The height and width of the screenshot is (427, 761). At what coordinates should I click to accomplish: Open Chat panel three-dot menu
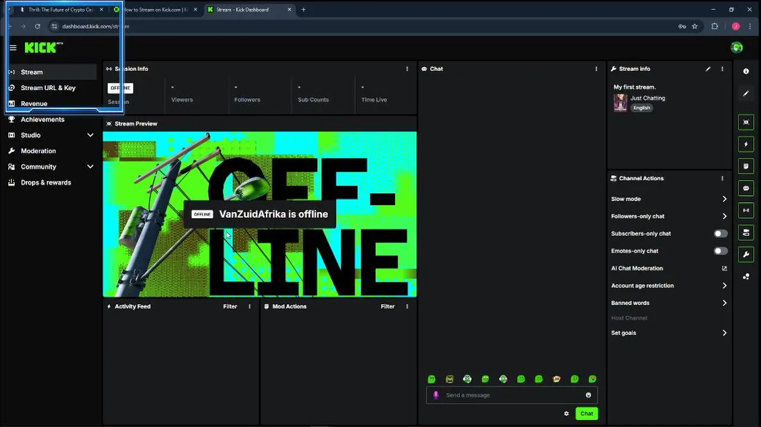596,69
